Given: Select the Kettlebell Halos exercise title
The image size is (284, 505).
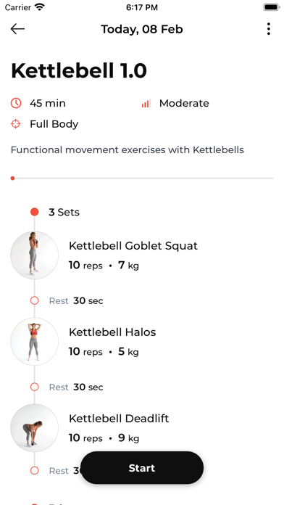Looking at the screenshot, I should (112, 332).
